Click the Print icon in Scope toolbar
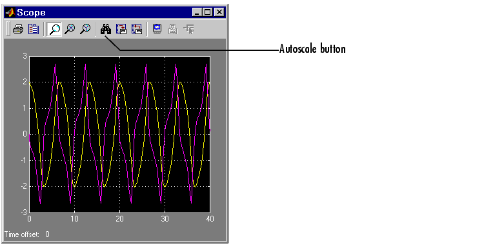Screen dimensions: 484x246 (x=18, y=29)
